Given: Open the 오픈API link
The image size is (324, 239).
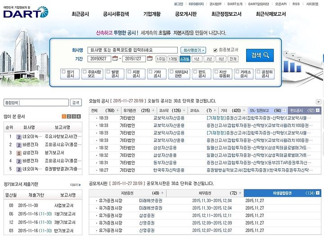Looking at the screenshot, I should coord(281,4).
